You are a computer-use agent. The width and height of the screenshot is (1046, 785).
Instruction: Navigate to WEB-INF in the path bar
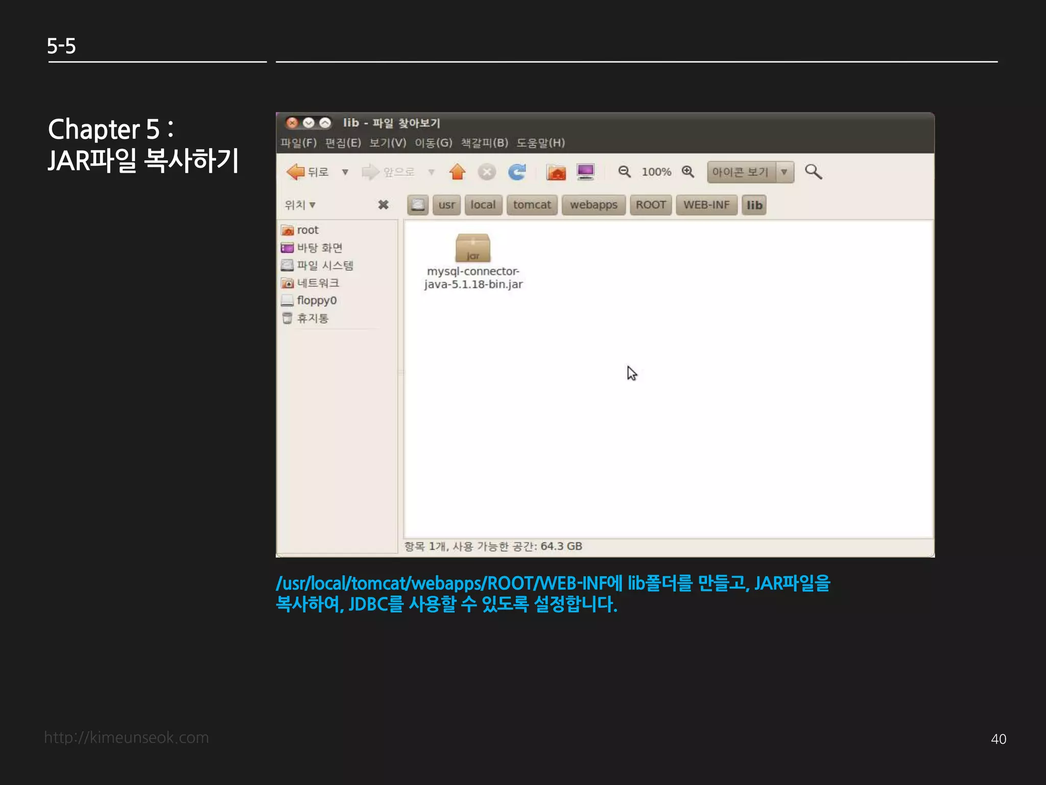[707, 205]
